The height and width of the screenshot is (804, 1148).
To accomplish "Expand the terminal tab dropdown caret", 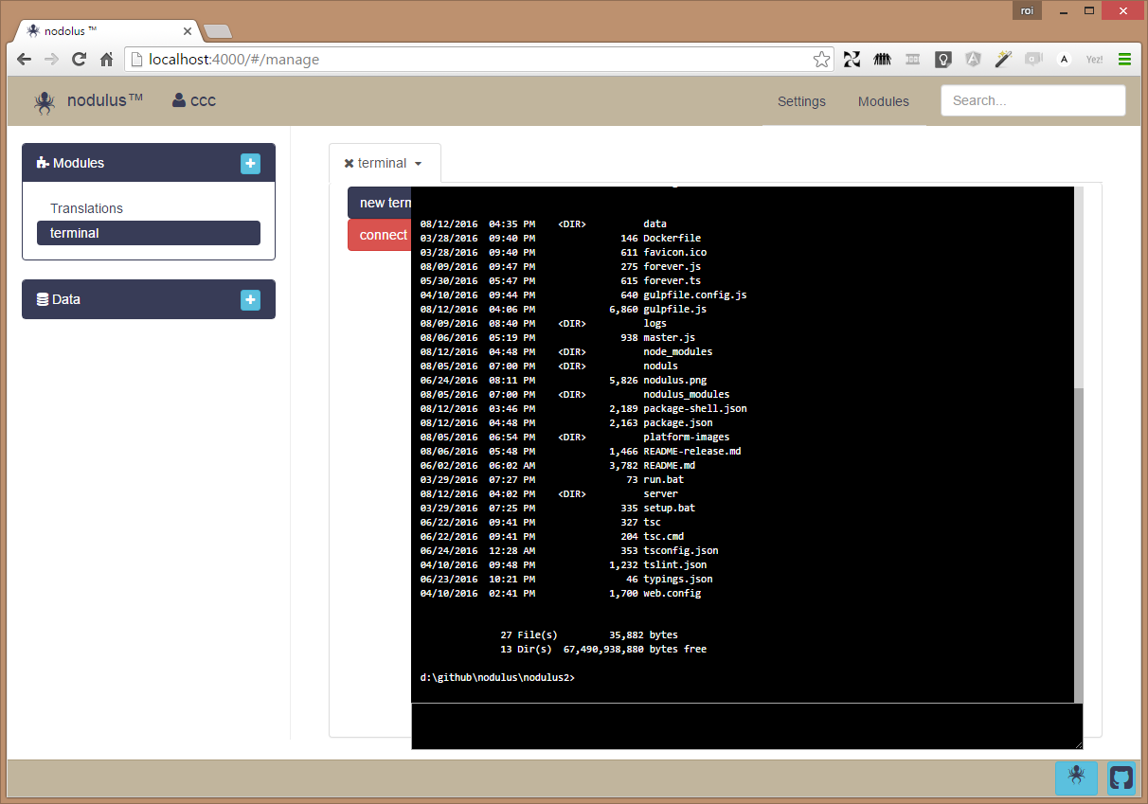I will click(418, 164).
